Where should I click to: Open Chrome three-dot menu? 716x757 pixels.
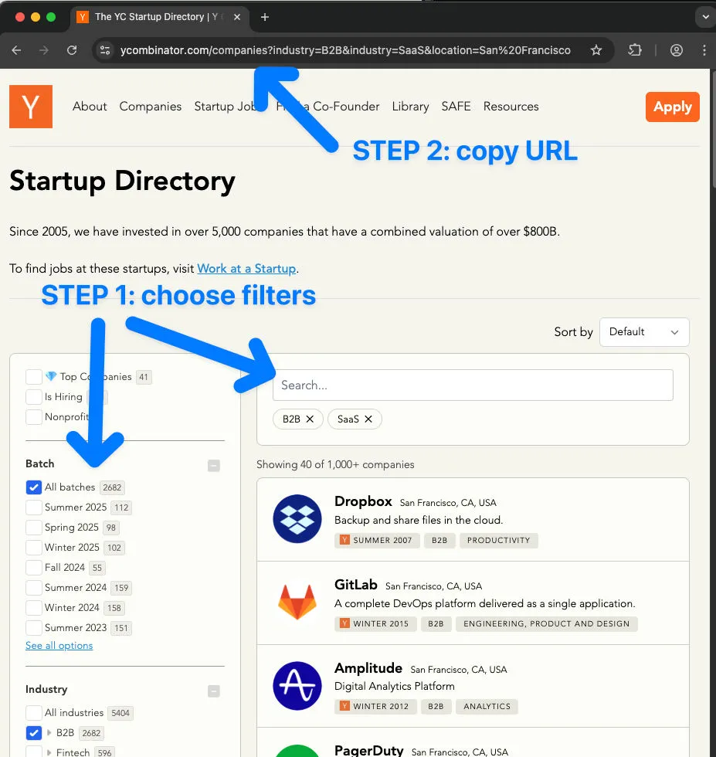click(x=704, y=50)
